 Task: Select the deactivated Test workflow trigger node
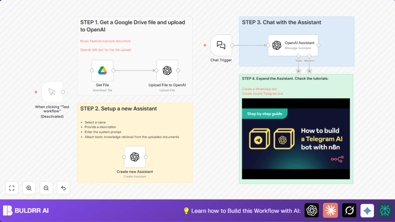pos(52,92)
